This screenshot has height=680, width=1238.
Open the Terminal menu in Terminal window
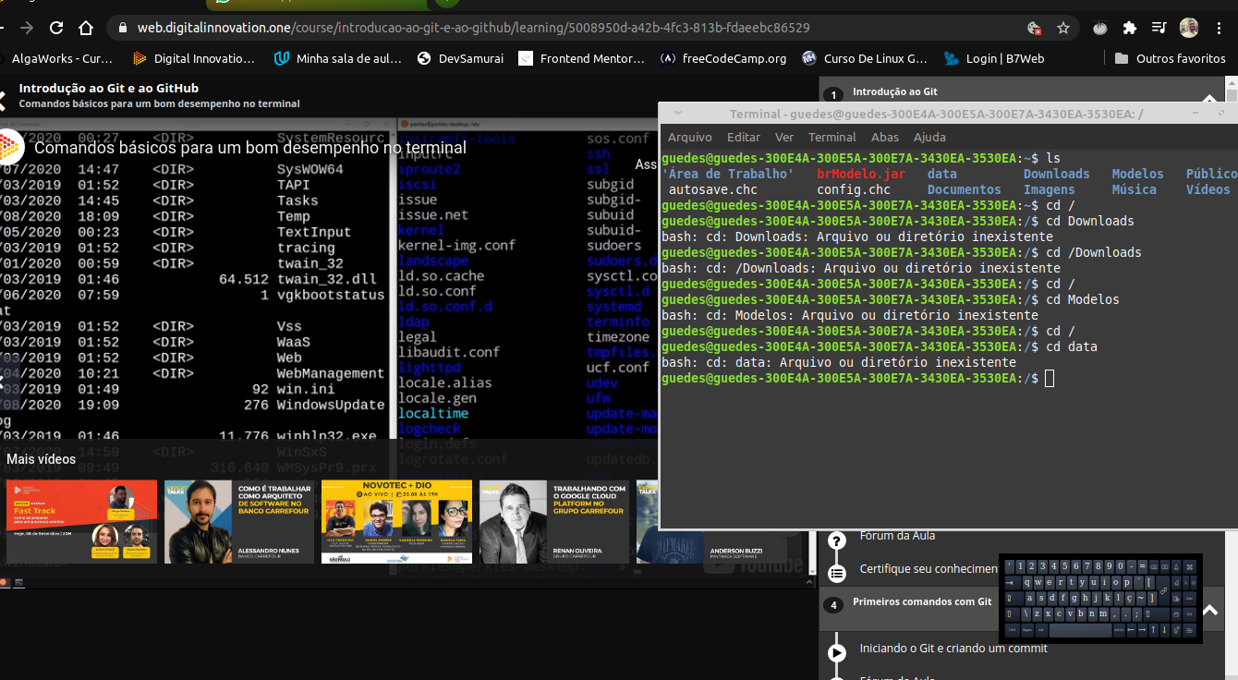[832, 137]
